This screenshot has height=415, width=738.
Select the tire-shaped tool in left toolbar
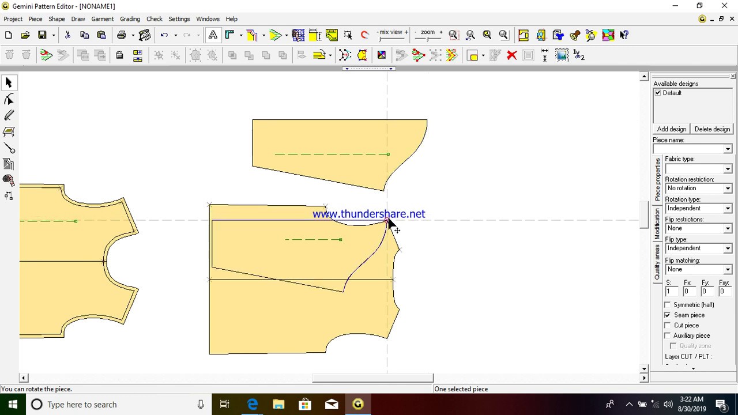tap(9, 180)
